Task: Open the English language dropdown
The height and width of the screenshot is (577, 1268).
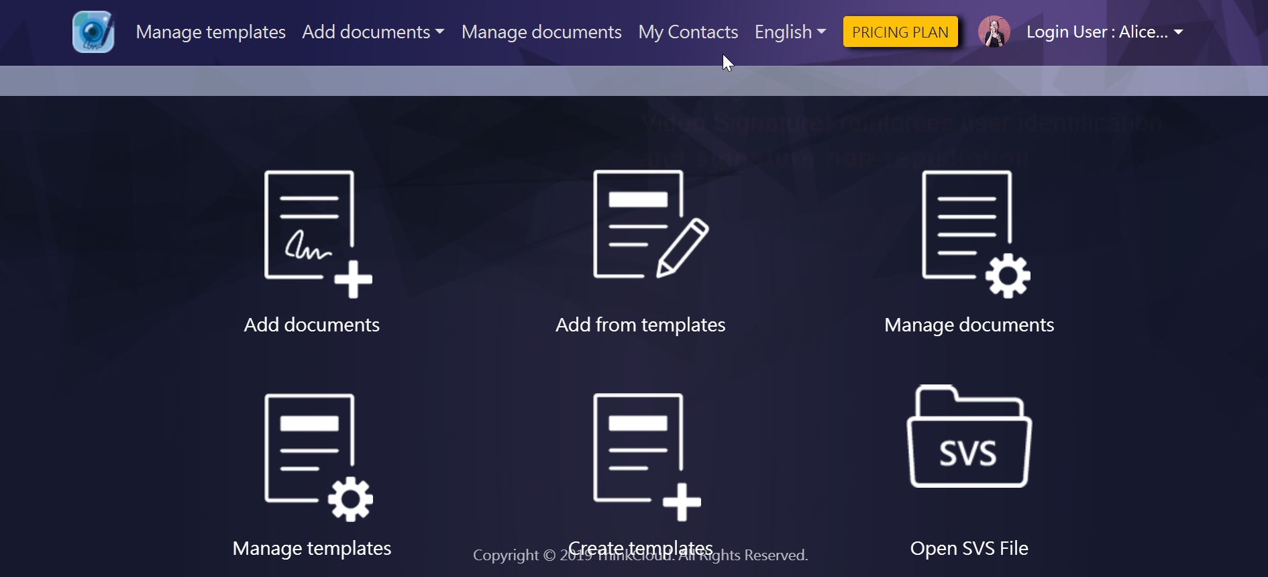Action: (x=790, y=32)
